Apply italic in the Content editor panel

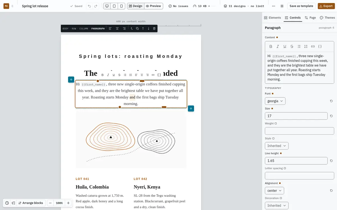point(278,46)
